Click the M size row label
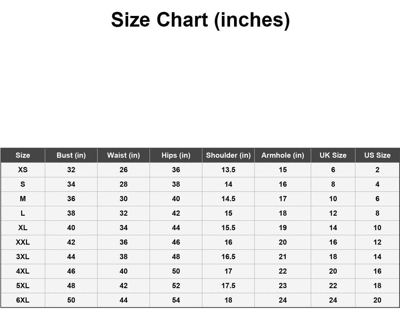This screenshot has width=400, height=317. point(23,199)
